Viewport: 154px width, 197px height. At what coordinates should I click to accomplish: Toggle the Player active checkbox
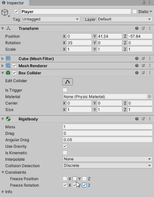[16, 12]
